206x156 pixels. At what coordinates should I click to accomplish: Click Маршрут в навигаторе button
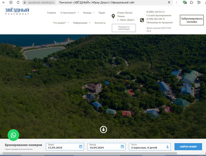[124, 28]
